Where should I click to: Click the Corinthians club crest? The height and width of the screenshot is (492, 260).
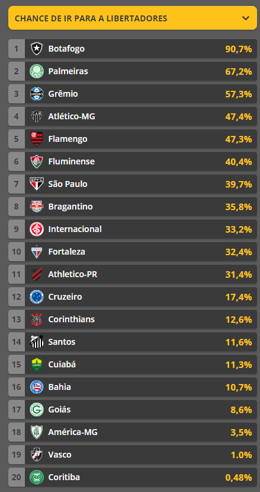37,320
